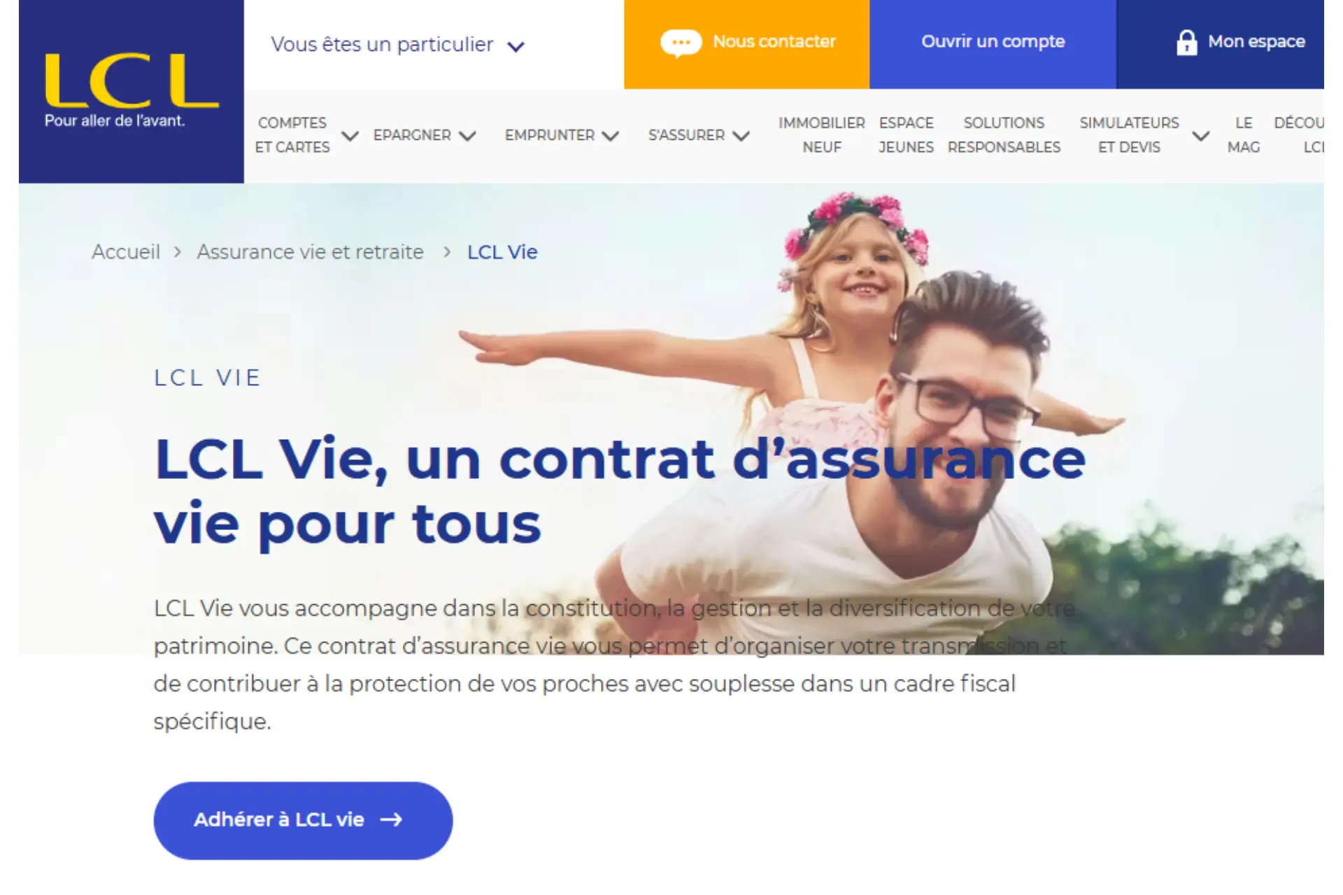Click the breadcrumb chevron after Accueil
Screen dimensions: 1343x895
(178, 252)
